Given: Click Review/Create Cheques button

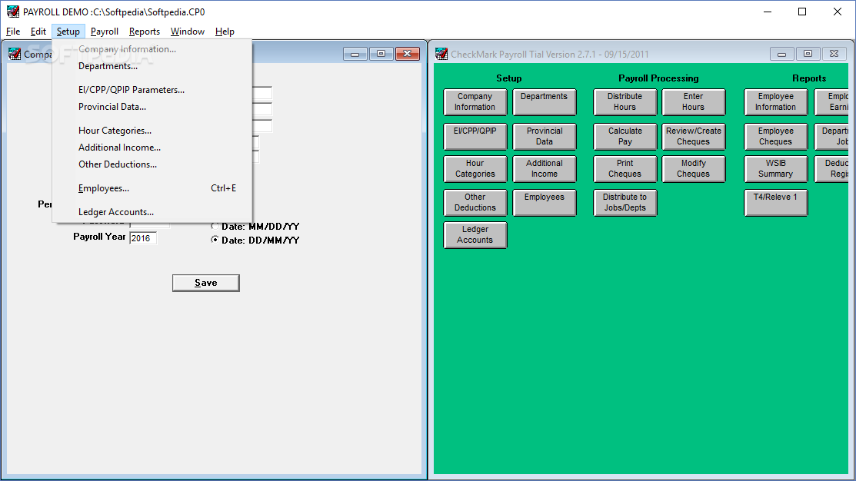Looking at the screenshot, I should coord(693,136).
